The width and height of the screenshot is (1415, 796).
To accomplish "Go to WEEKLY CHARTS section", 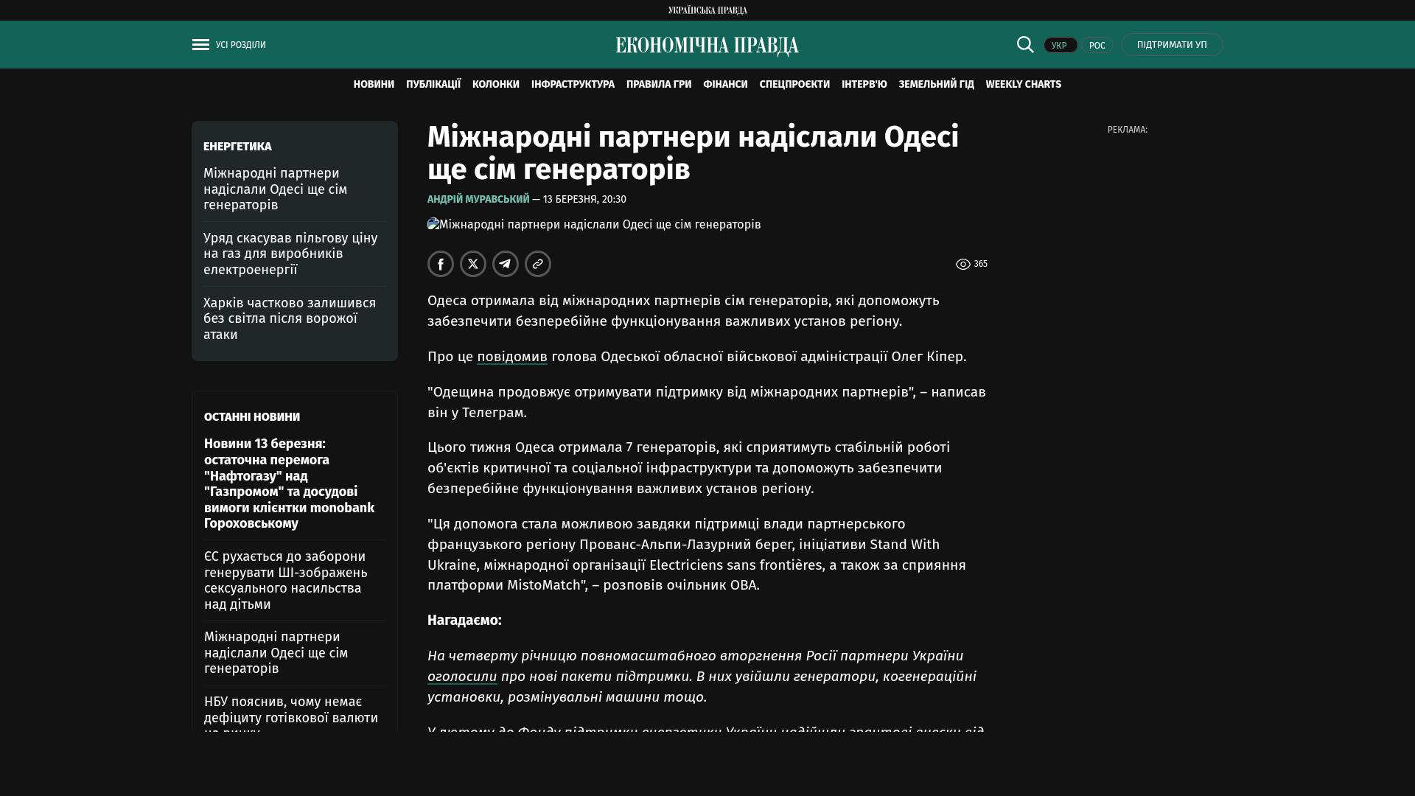I will (1023, 85).
